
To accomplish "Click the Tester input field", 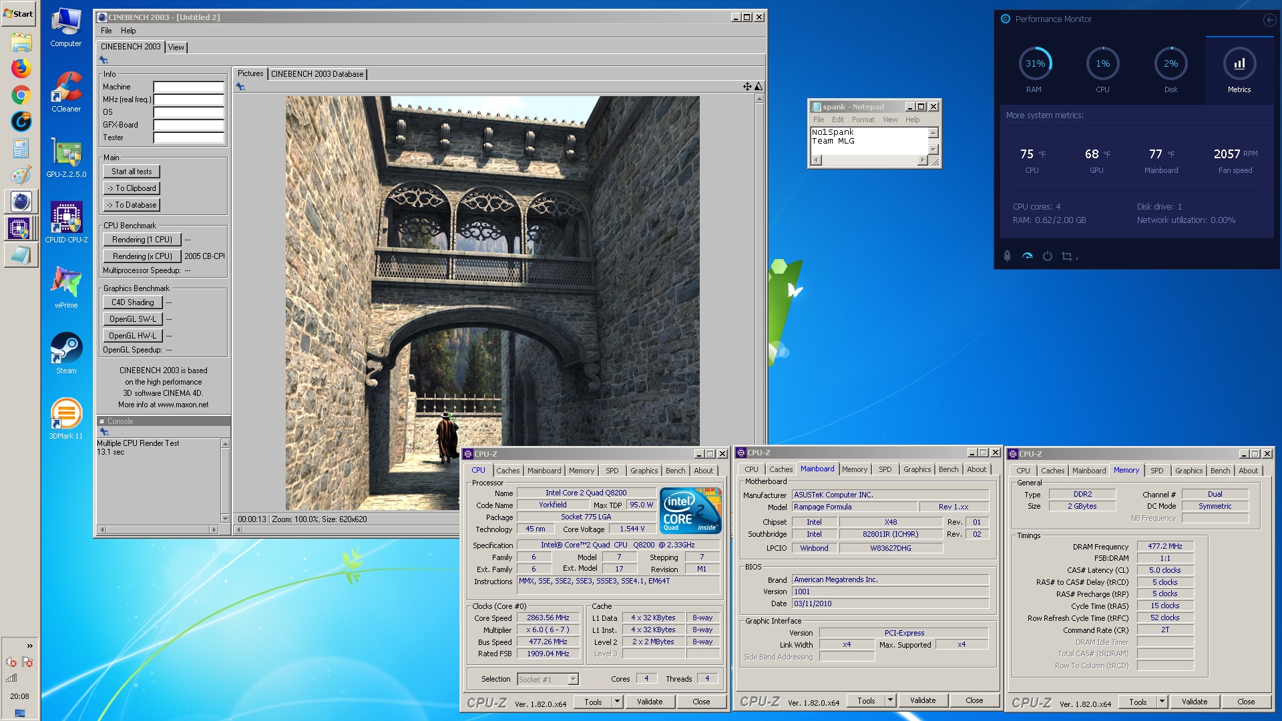I will coord(189,138).
